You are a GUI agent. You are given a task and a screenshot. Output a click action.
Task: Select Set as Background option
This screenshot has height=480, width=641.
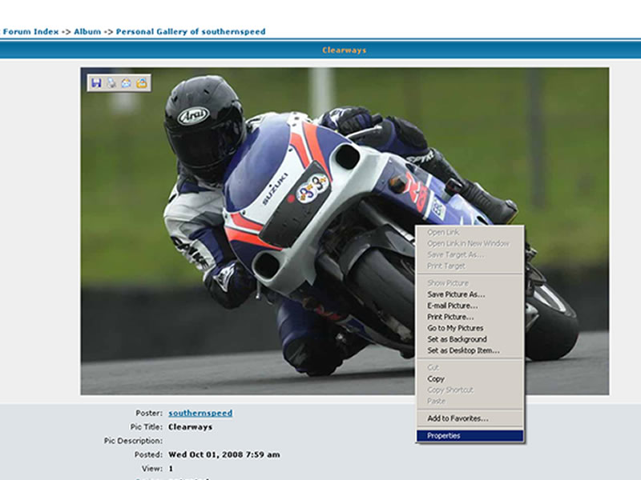[x=457, y=339]
